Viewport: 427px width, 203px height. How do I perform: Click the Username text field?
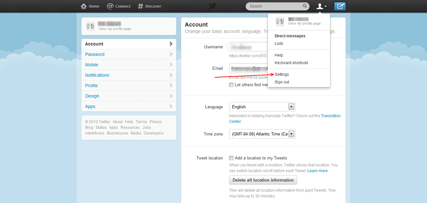(249, 47)
